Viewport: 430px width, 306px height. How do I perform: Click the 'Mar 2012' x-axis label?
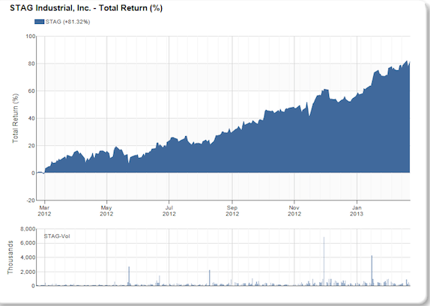(44, 211)
